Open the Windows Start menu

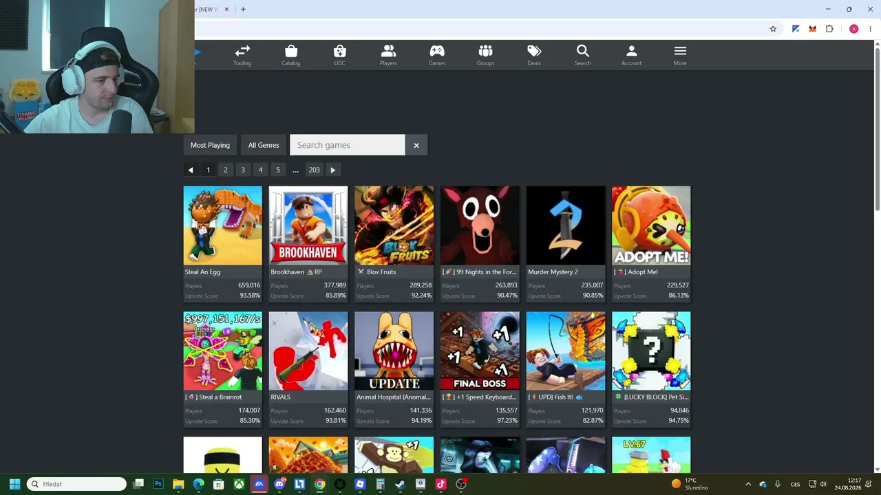(14, 484)
